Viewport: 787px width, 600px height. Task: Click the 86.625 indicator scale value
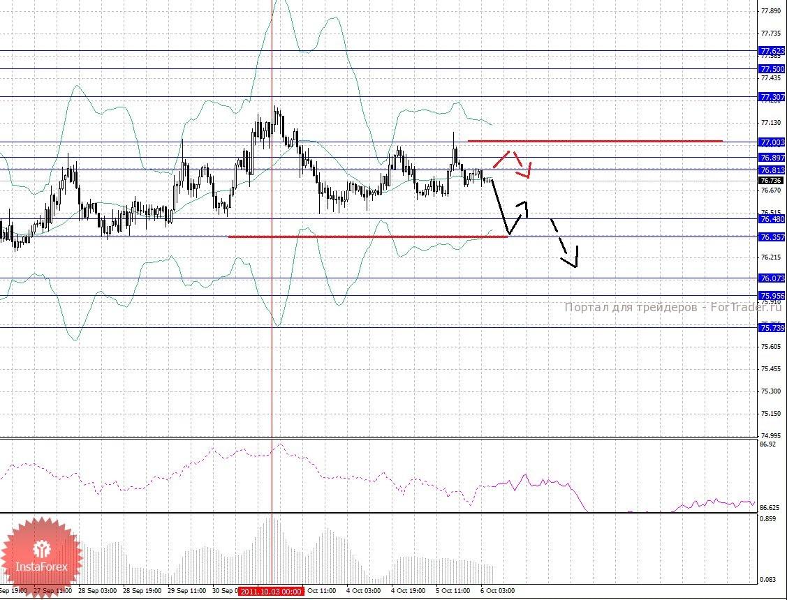770,507
